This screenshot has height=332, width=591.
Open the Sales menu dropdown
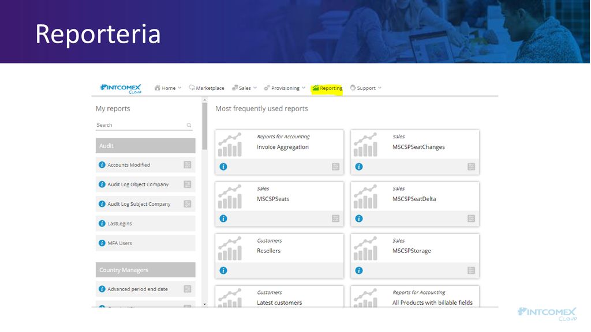click(x=244, y=88)
